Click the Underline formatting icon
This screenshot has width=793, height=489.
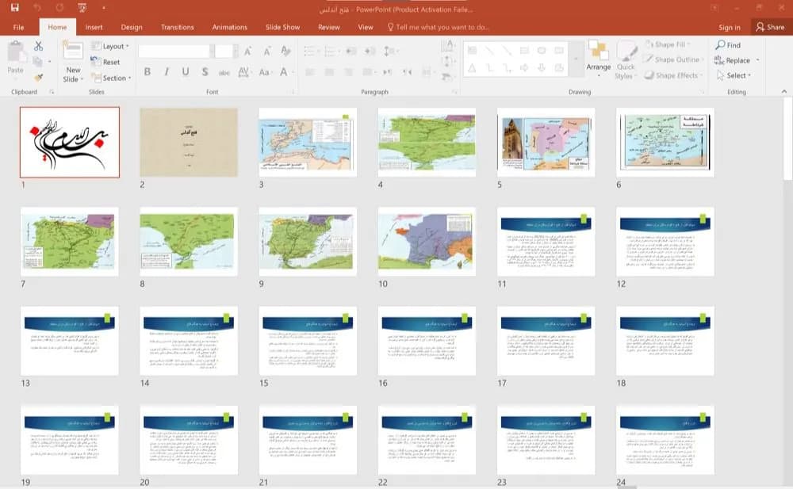pos(186,72)
